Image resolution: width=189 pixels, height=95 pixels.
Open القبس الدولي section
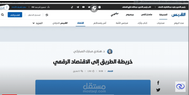[x=60, y=23]
